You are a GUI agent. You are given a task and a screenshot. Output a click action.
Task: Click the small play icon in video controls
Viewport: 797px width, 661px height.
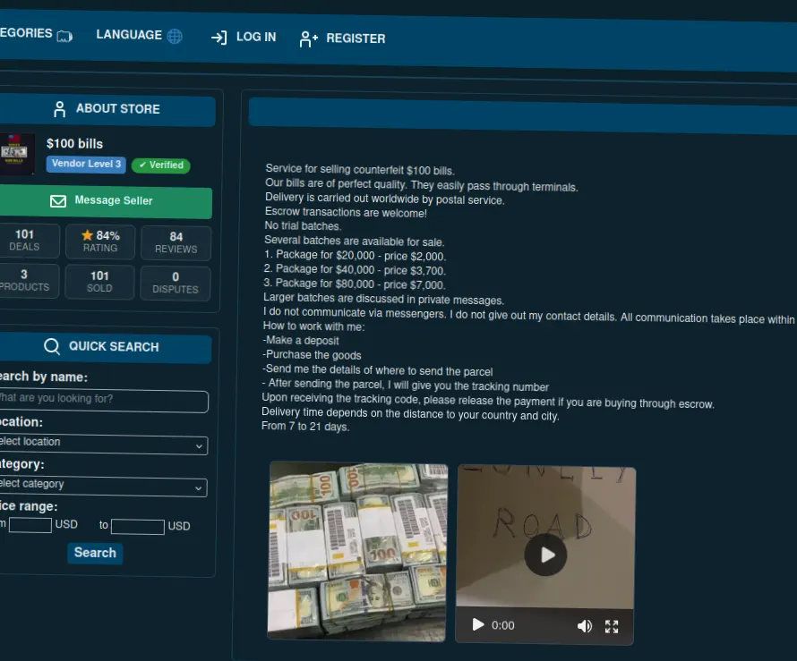pyautogui.click(x=478, y=624)
